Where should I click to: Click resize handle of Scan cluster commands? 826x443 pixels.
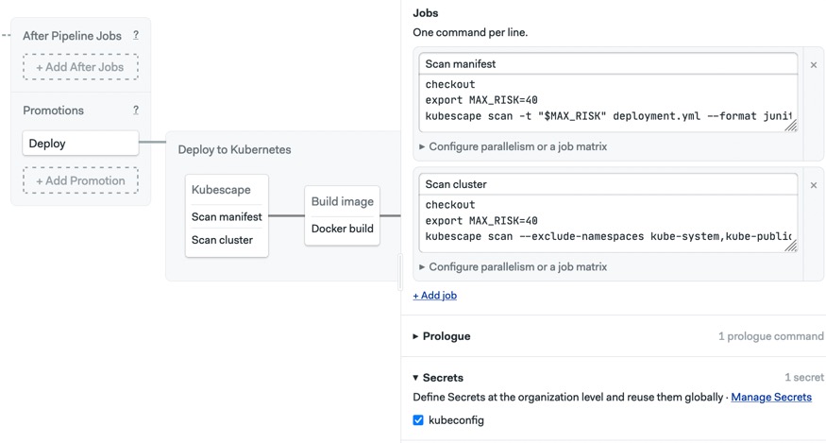pos(791,246)
